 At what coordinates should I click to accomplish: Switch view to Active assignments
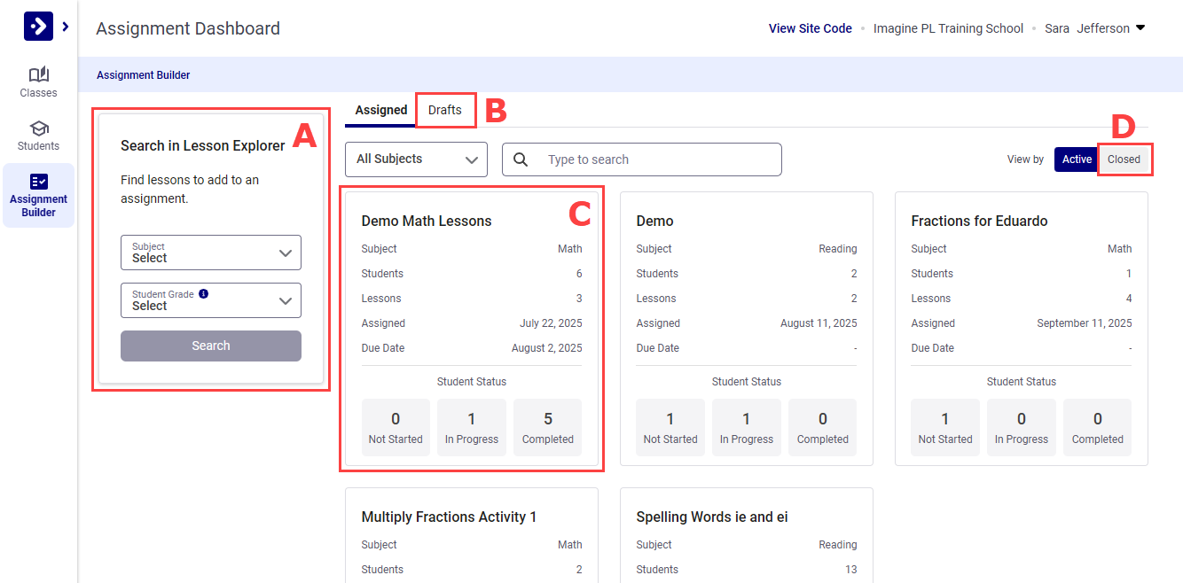coord(1077,159)
